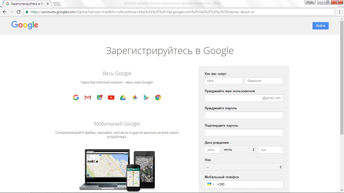Click the Войти sign-in button
344x193 pixels.
(x=321, y=26)
